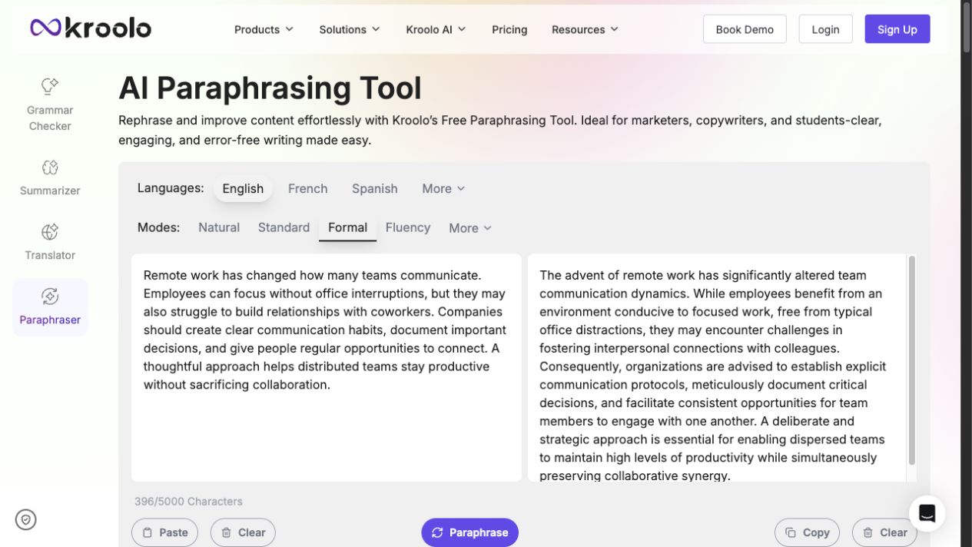This screenshot has height=547, width=972.
Task: Select French language
Action: (307, 188)
